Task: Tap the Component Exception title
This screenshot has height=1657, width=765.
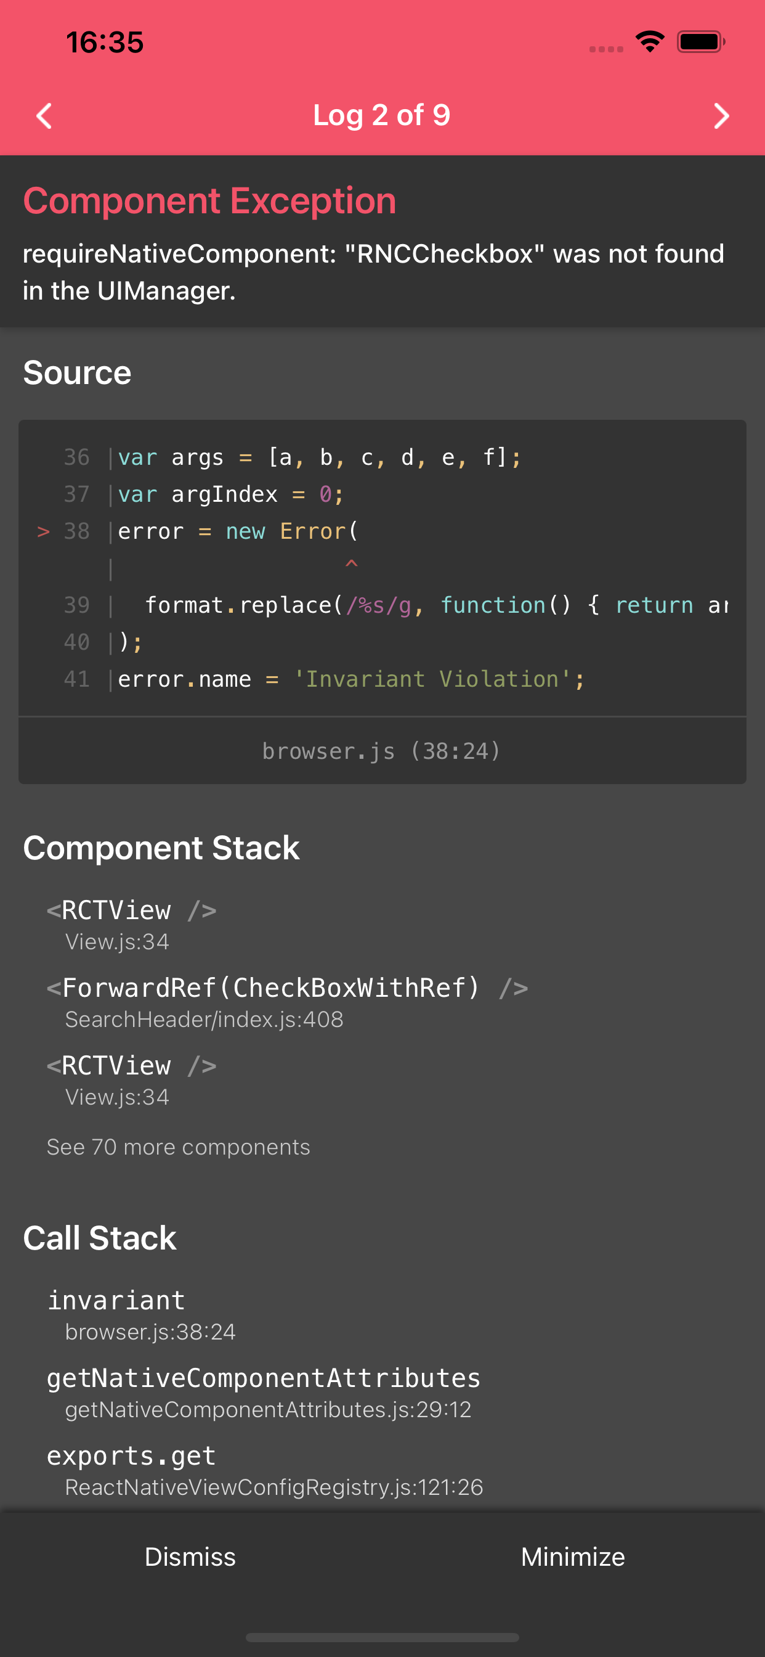Action: [209, 201]
